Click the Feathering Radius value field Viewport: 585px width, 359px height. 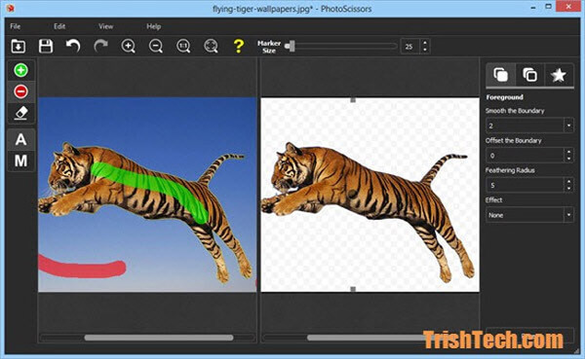(x=525, y=185)
